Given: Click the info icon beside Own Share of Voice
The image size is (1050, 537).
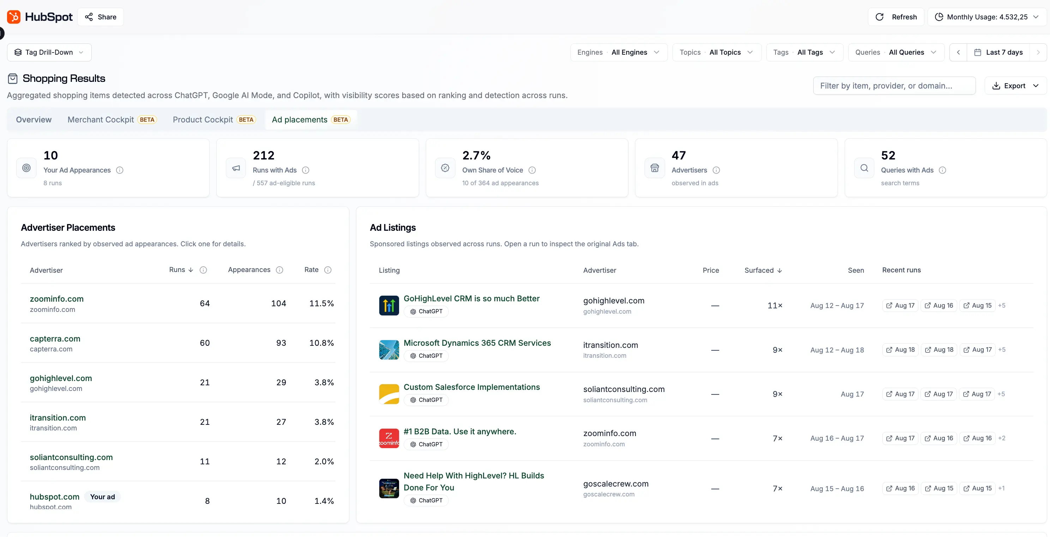Looking at the screenshot, I should pos(532,170).
